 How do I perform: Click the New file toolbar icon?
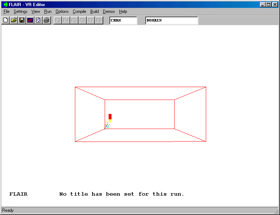[5, 20]
